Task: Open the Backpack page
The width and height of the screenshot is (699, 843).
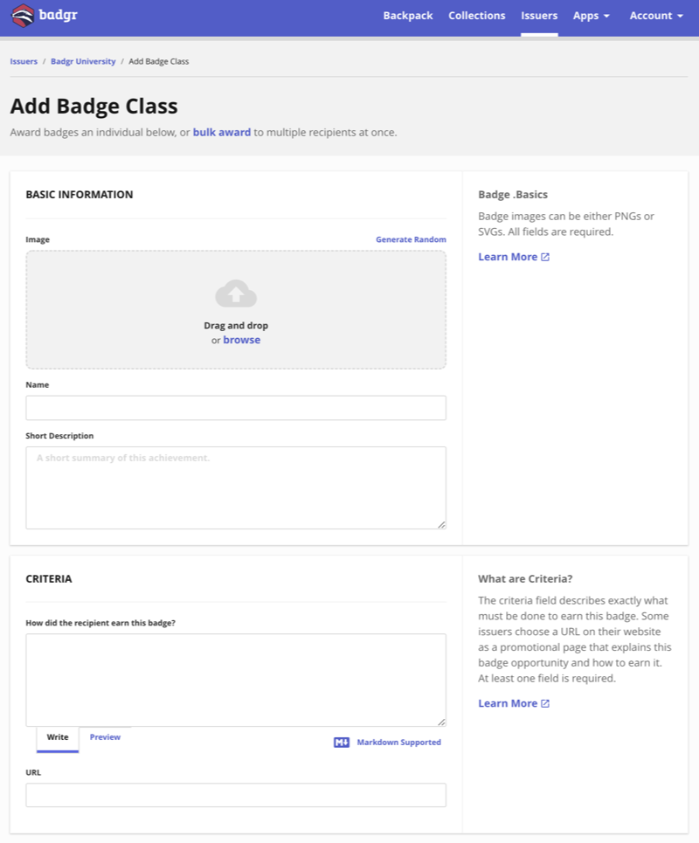Action: [408, 16]
